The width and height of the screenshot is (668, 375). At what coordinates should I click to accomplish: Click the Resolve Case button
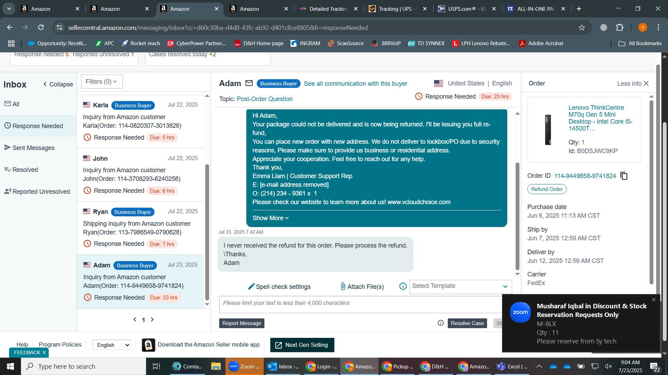tap(467, 323)
